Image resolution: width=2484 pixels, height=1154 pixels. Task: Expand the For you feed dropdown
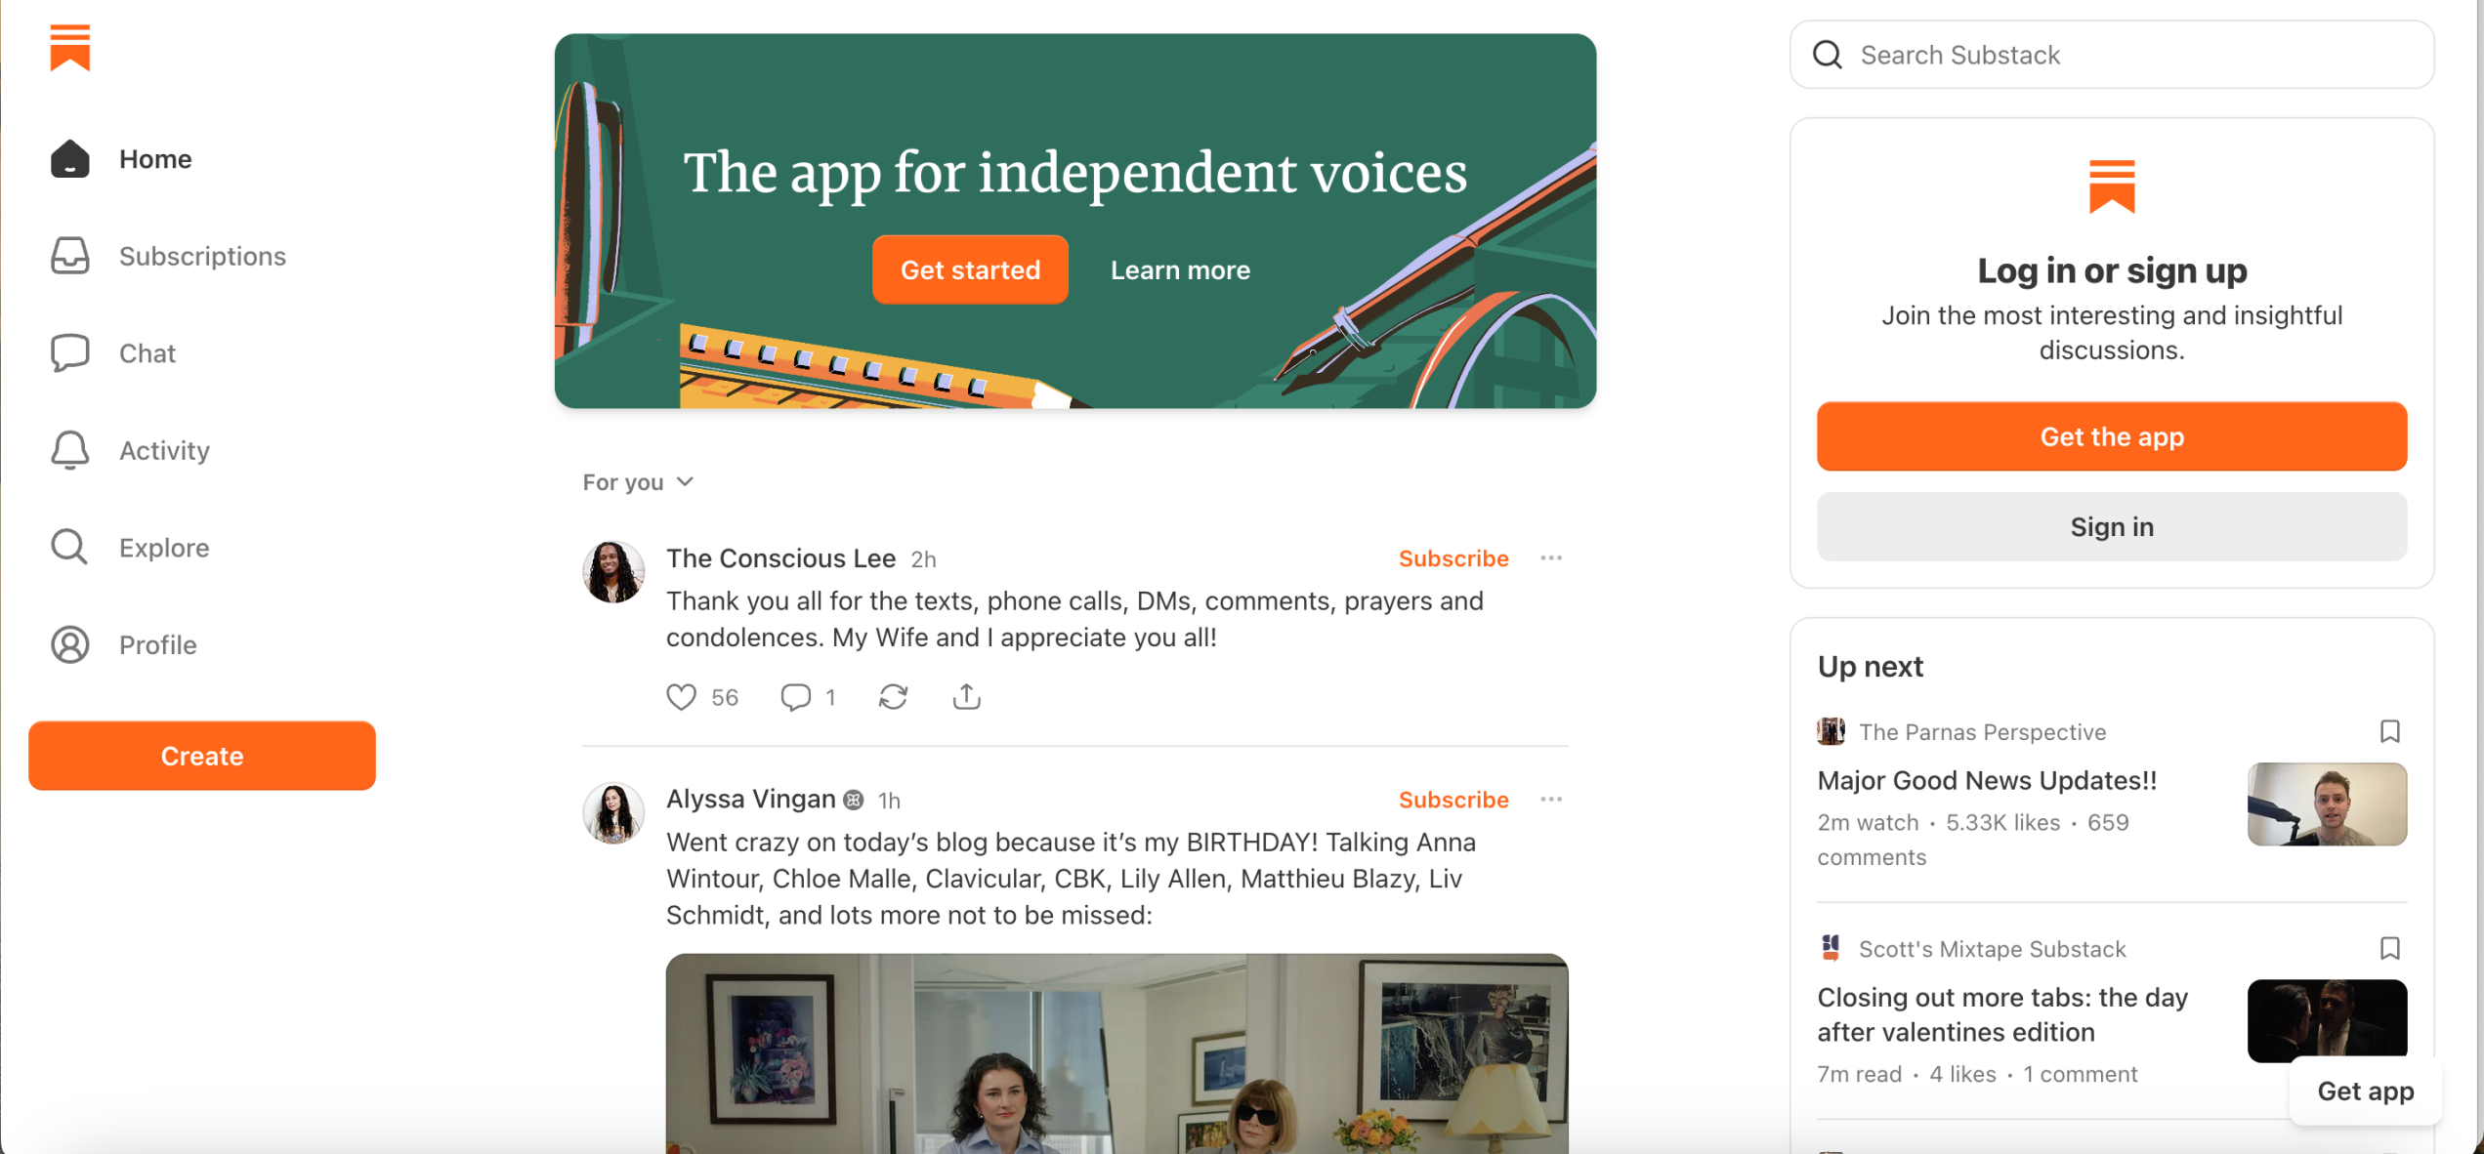(x=638, y=482)
